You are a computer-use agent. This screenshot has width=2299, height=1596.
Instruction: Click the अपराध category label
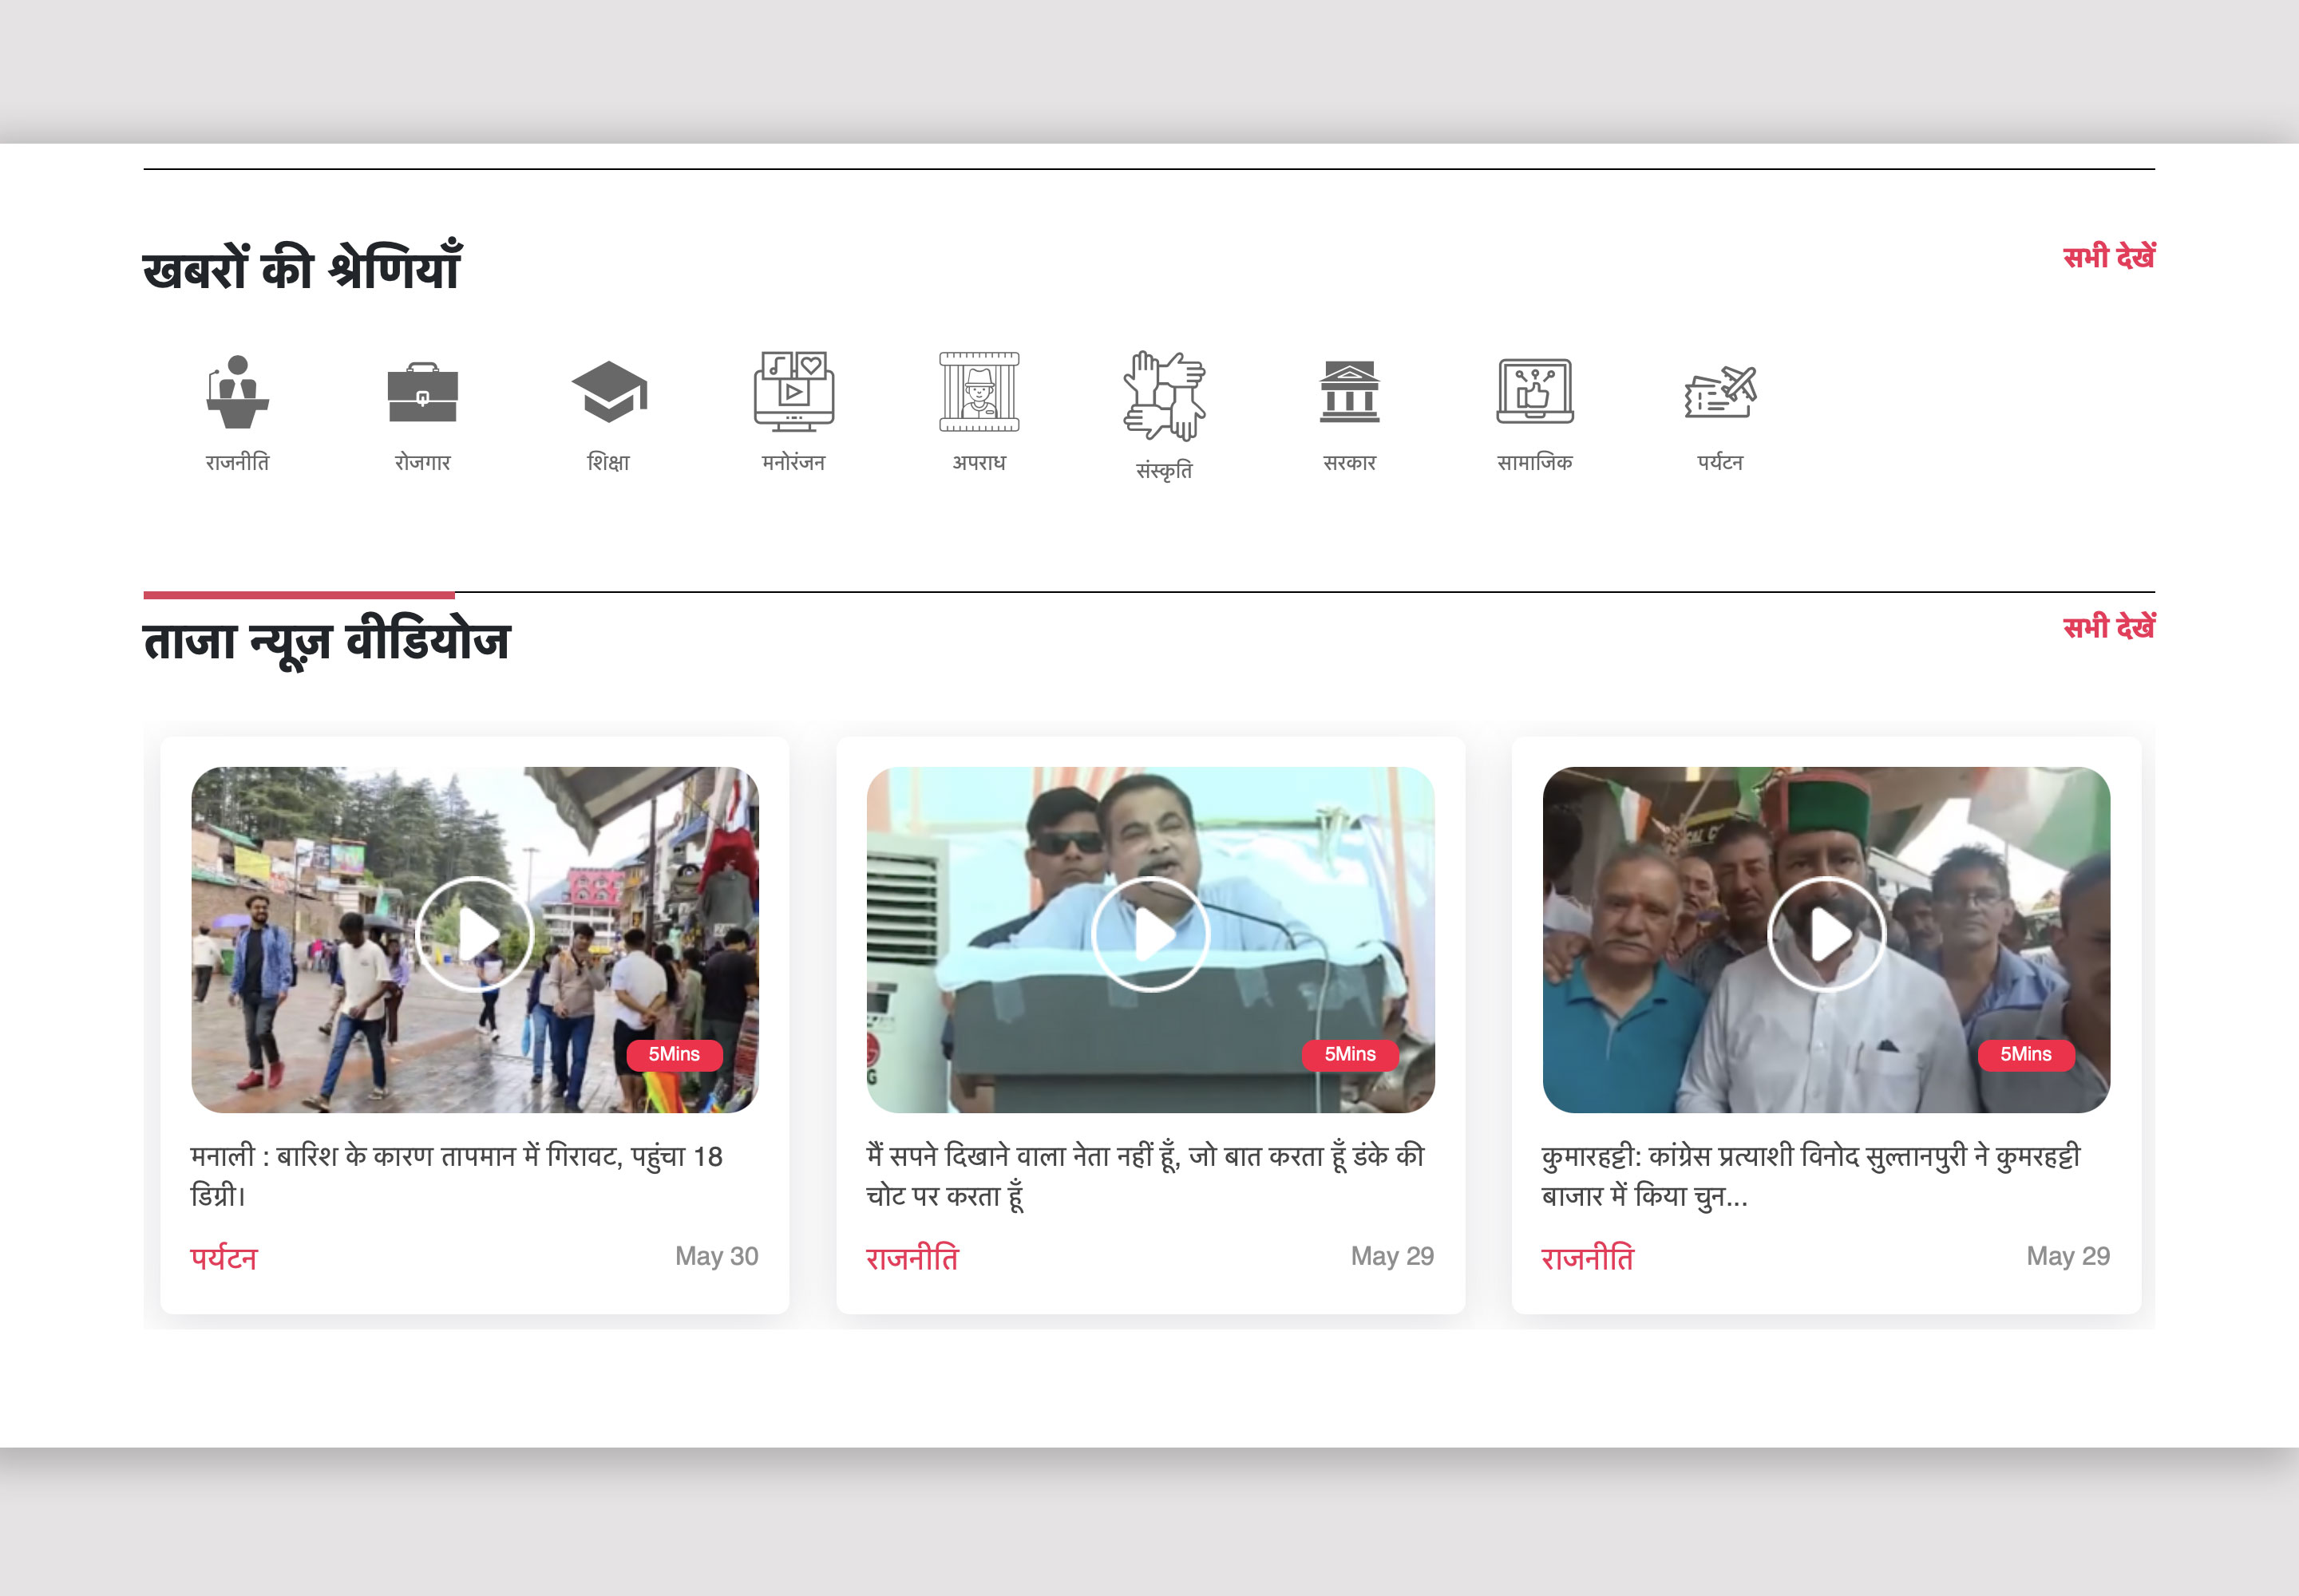979,462
